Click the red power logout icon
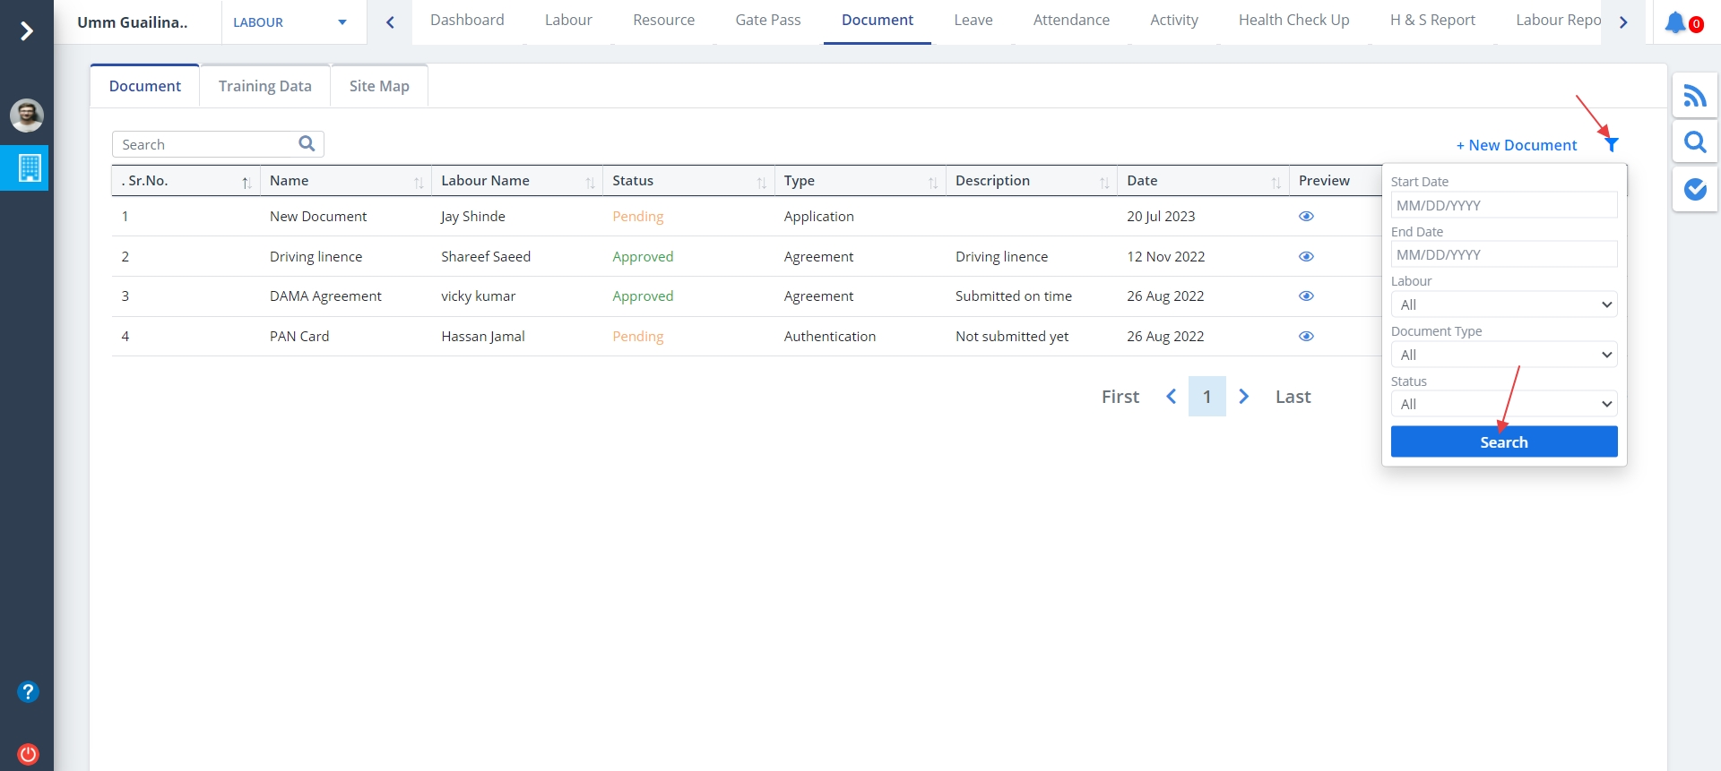 click(x=28, y=754)
